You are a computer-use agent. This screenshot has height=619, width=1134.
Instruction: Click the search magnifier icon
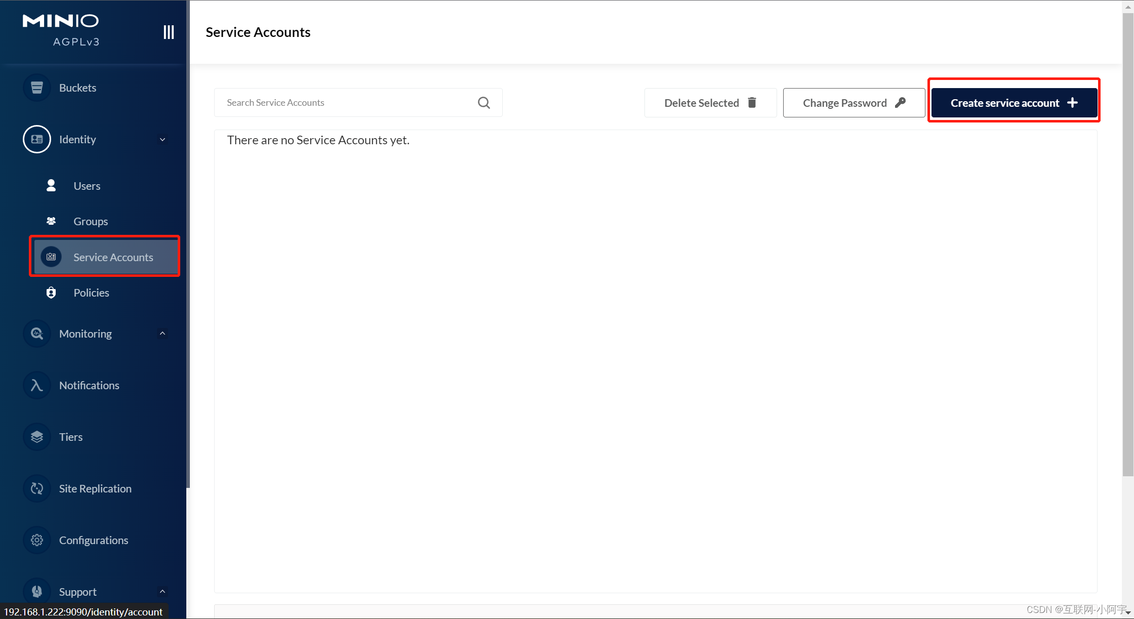tap(483, 103)
